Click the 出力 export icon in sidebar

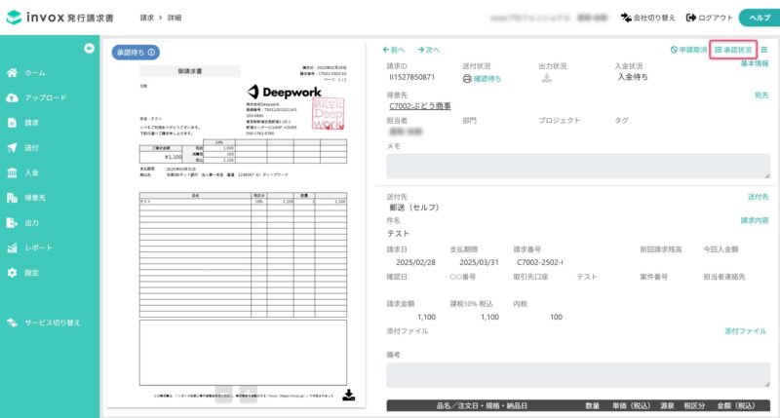click(x=12, y=223)
